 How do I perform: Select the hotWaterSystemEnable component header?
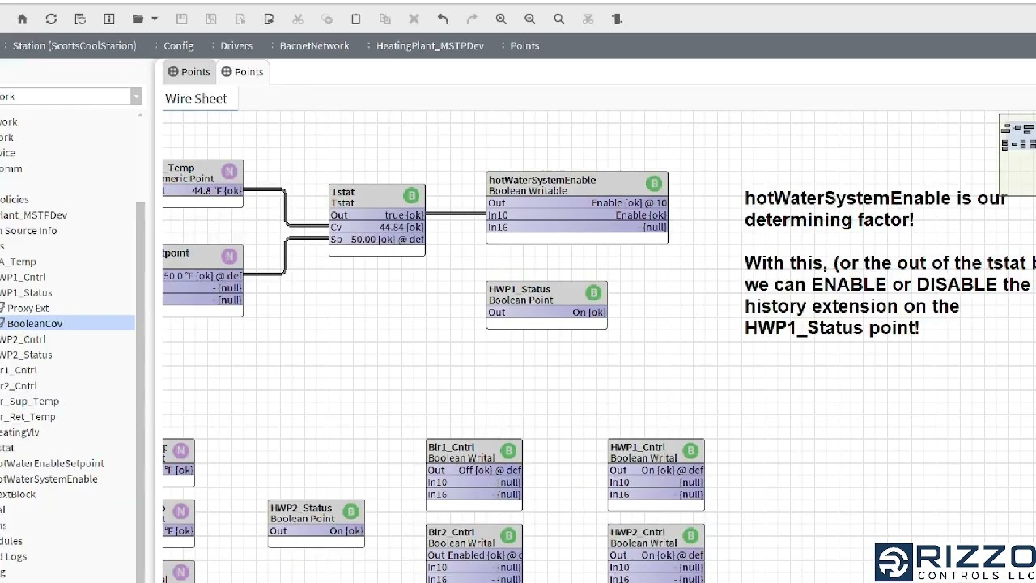tap(577, 185)
